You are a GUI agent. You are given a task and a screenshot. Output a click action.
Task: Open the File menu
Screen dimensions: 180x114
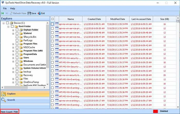(x=5, y=9)
